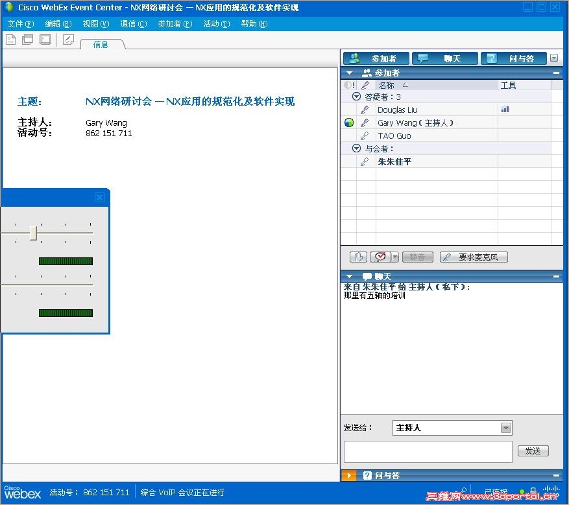The image size is (569, 505).
Task: Click 朱朱佳平's microphone icon
Action: click(365, 161)
